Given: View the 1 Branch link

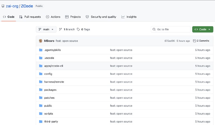Looking at the screenshot, I should 67,29.
